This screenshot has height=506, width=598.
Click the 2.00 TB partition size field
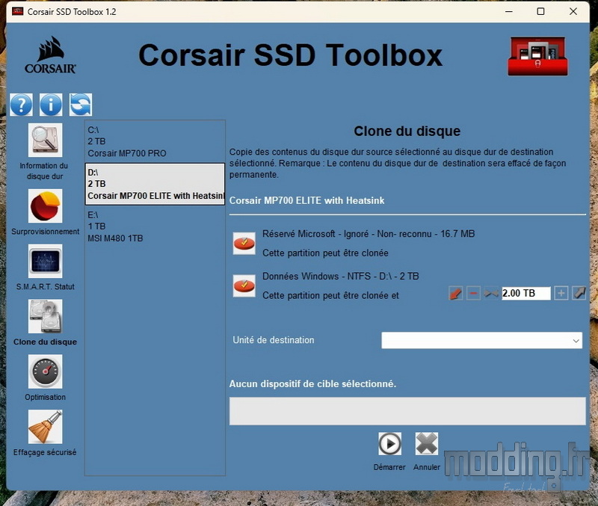(x=526, y=293)
